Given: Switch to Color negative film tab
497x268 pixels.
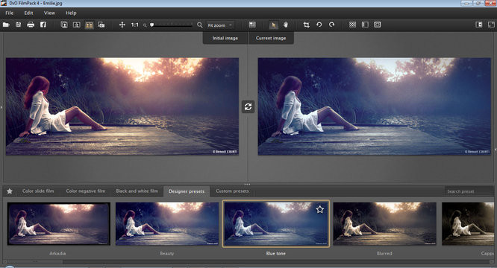Looking at the screenshot, I should 86,191.
